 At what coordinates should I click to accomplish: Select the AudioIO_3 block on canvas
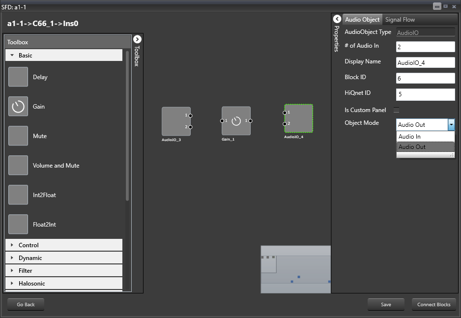click(x=176, y=121)
